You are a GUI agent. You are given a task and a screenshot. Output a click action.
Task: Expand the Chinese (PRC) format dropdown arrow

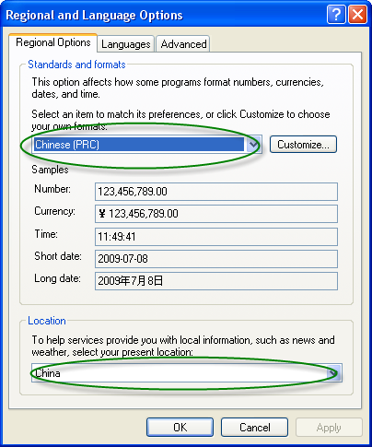click(x=253, y=145)
